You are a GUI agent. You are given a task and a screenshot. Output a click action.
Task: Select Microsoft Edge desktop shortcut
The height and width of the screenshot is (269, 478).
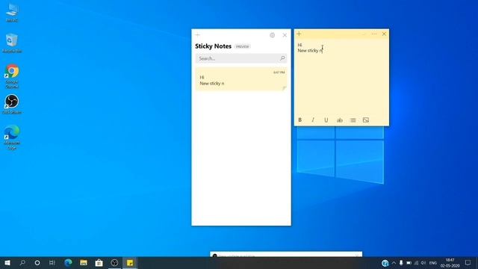tap(12, 137)
